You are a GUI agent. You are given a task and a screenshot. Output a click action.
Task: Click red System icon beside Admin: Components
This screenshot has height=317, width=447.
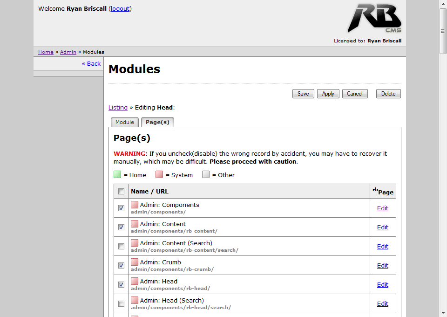[x=135, y=205]
